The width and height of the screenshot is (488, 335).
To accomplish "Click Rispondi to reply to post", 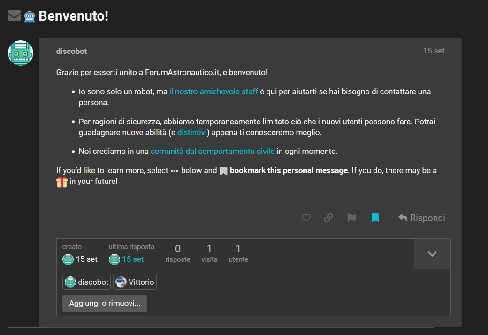I will tap(422, 218).
